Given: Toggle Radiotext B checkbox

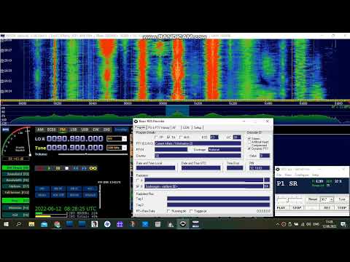Looking at the screenshot, I should (x=138, y=186).
